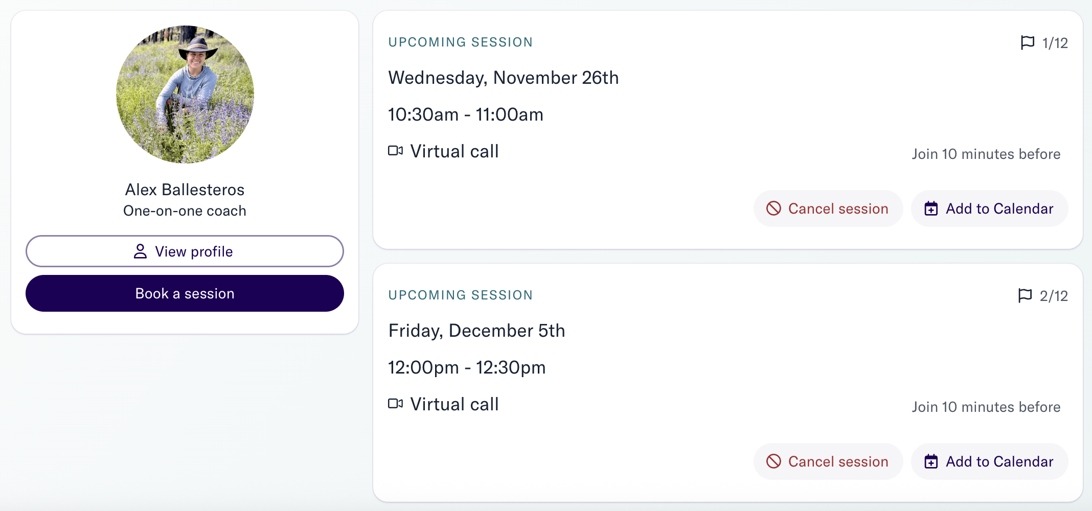1092x511 pixels.
Task: Book a session with the coach
Action: [185, 293]
